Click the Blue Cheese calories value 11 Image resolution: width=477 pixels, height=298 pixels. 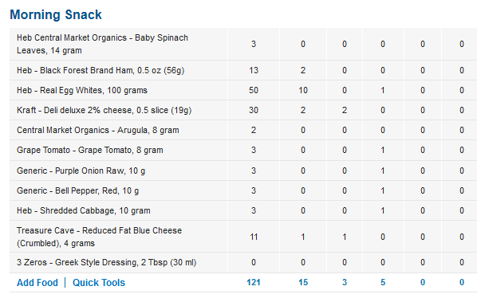(254, 237)
